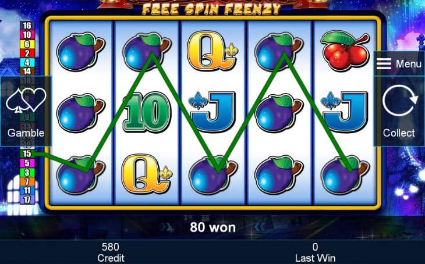This screenshot has height=264, width=425.
Task: Select payline number 16 marker
Action: point(27,26)
